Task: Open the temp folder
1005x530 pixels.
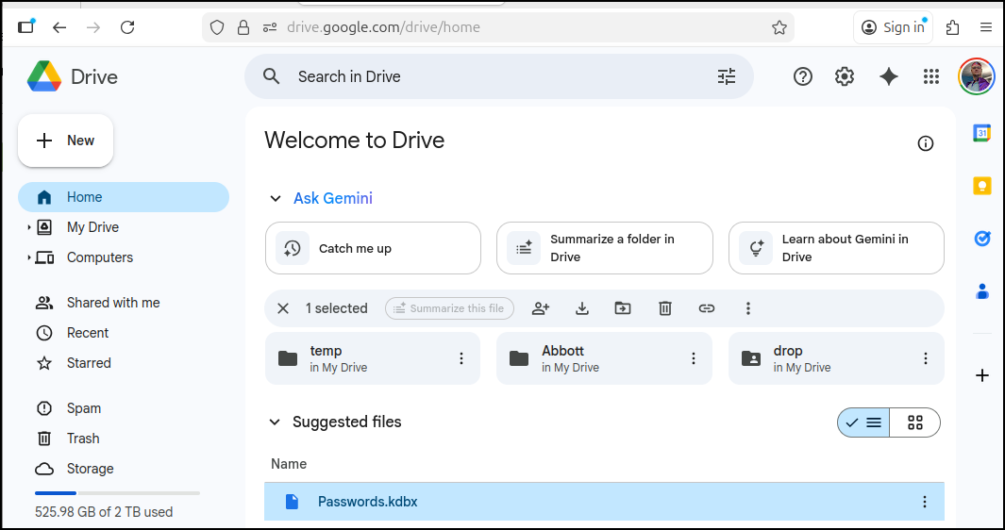Action: click(x=373, y=359)
